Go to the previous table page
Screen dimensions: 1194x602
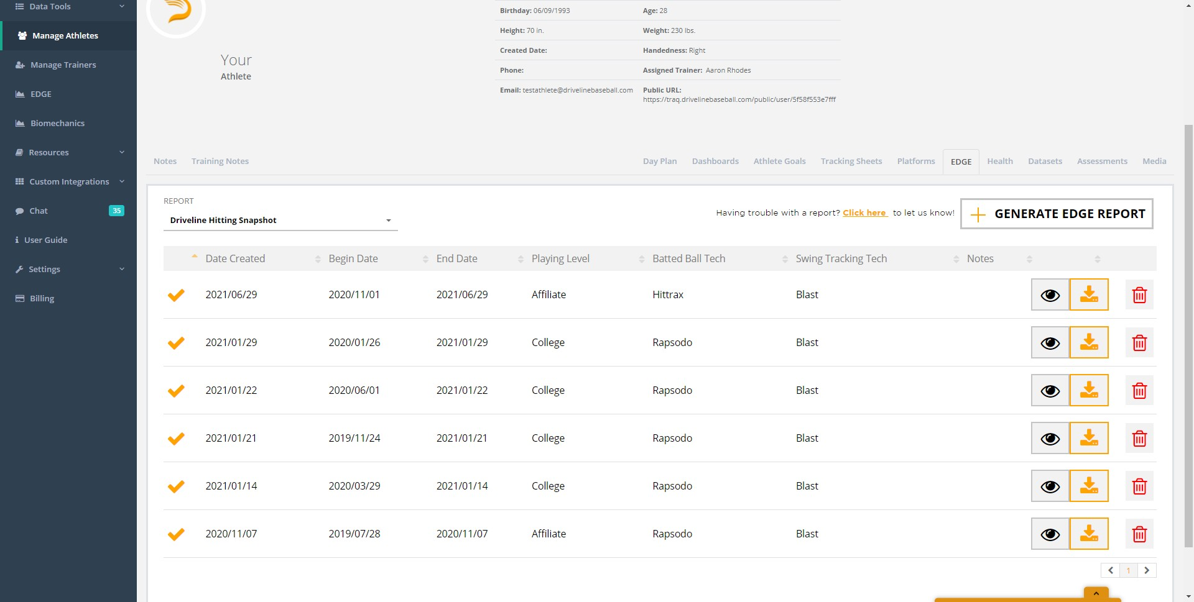pos(1110,570)
